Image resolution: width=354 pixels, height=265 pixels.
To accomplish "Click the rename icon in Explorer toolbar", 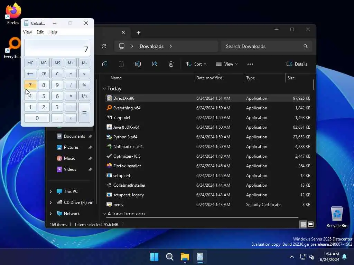I will tap(138, 64).
